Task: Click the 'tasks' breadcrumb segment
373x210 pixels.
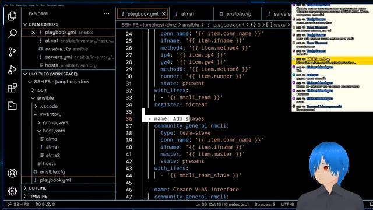Action: tap(279, 24)
